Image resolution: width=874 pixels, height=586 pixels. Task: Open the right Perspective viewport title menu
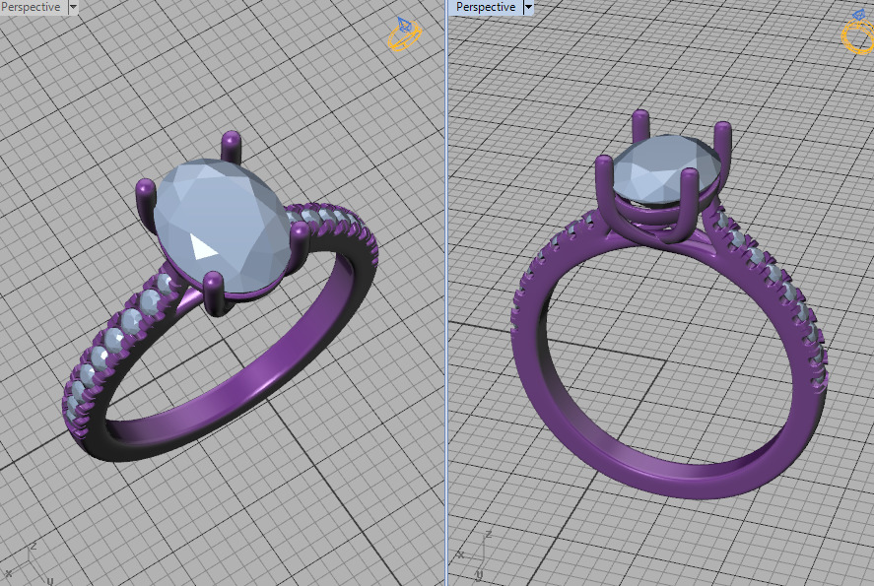[486, 7]
